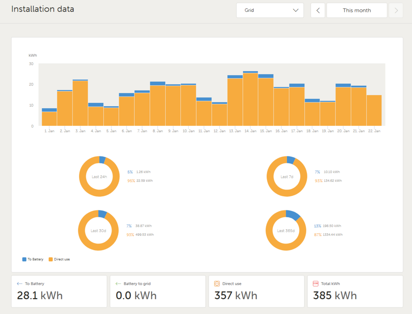Screen dimensions: 412x314
Task: Expand the This month period selector
Action: click(x=357, y=10)
